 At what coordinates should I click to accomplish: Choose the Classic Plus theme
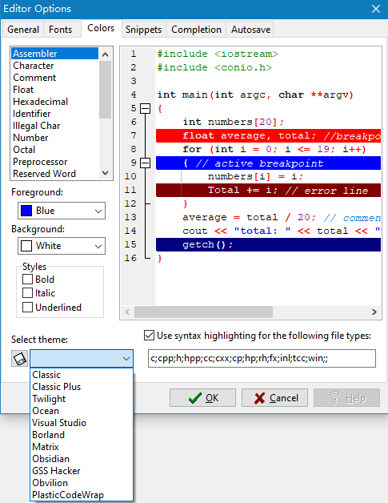82,387
